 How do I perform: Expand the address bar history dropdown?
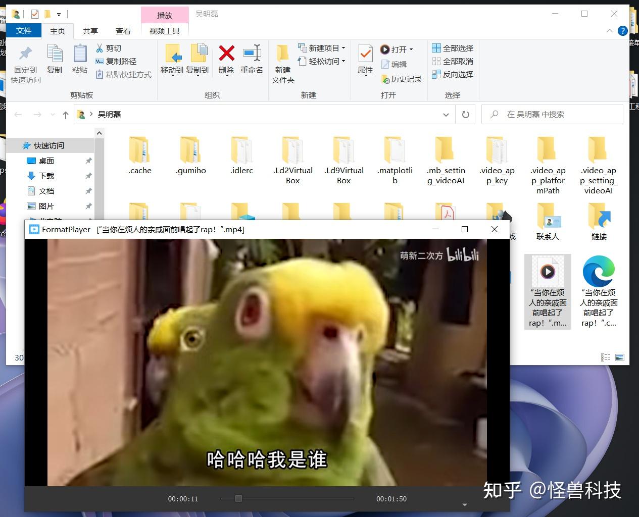pyautogui.click(x=446, y=114)
